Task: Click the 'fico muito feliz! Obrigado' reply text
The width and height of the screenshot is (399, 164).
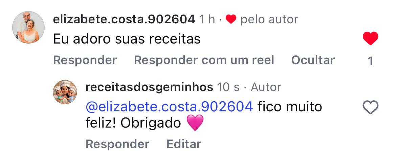Action: point(204,115)
